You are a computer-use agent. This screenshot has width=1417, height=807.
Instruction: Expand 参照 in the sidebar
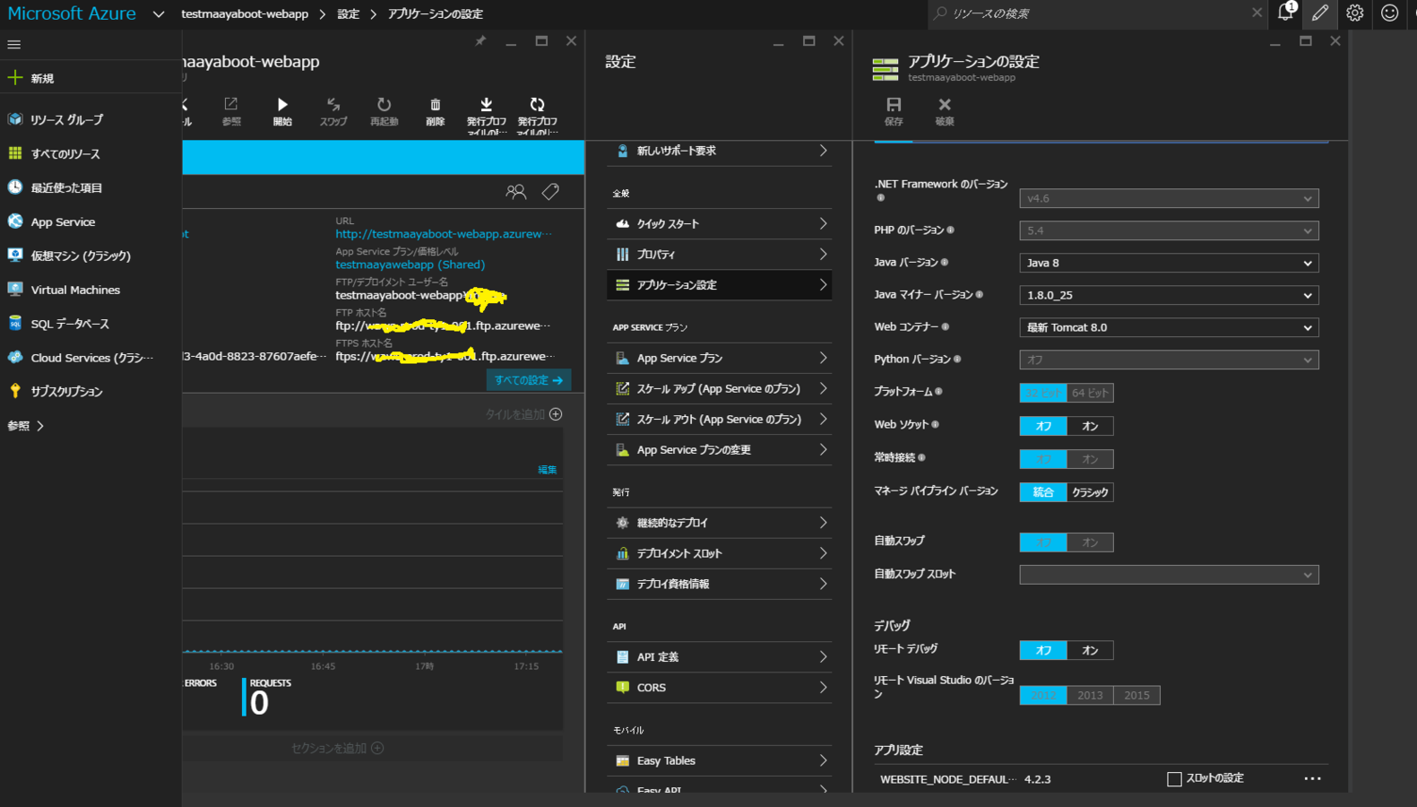(x=25, y=426)
